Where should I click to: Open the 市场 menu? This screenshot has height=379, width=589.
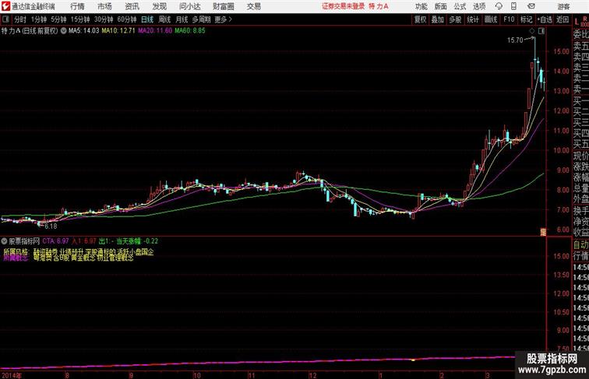coord(105,6)
